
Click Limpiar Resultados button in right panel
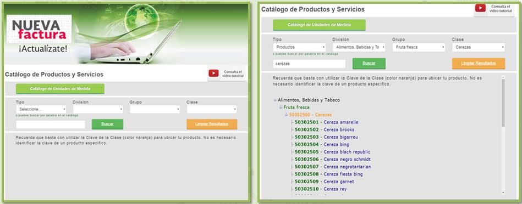pyautogui.click(x=479, y=64)
